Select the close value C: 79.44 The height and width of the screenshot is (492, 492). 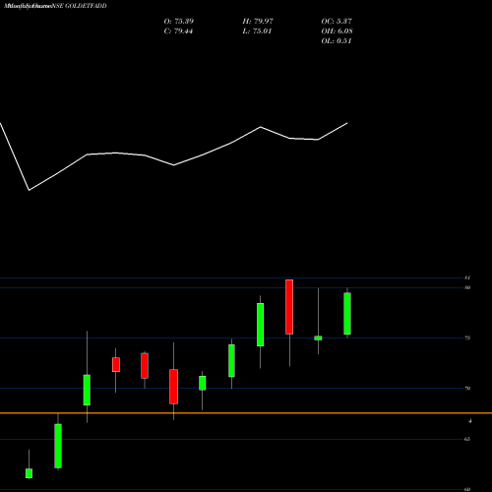pyautogui.click(x=178, y=31)
